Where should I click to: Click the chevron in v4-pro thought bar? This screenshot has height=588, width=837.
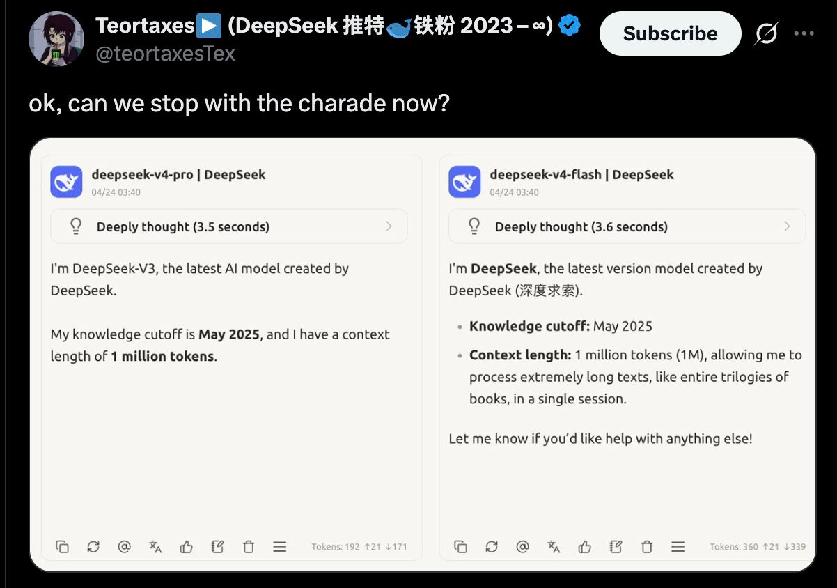tap(389, 226)
